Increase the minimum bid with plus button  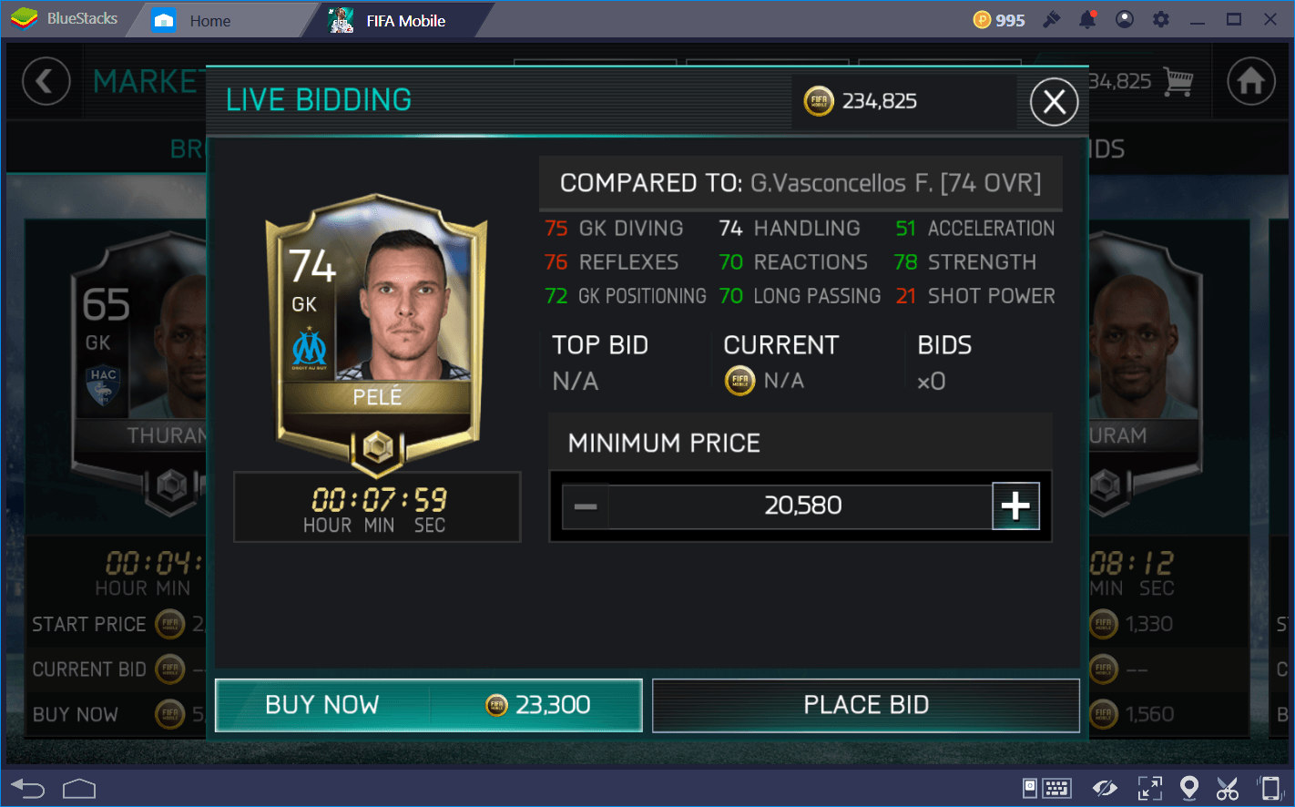point(1015,506)
